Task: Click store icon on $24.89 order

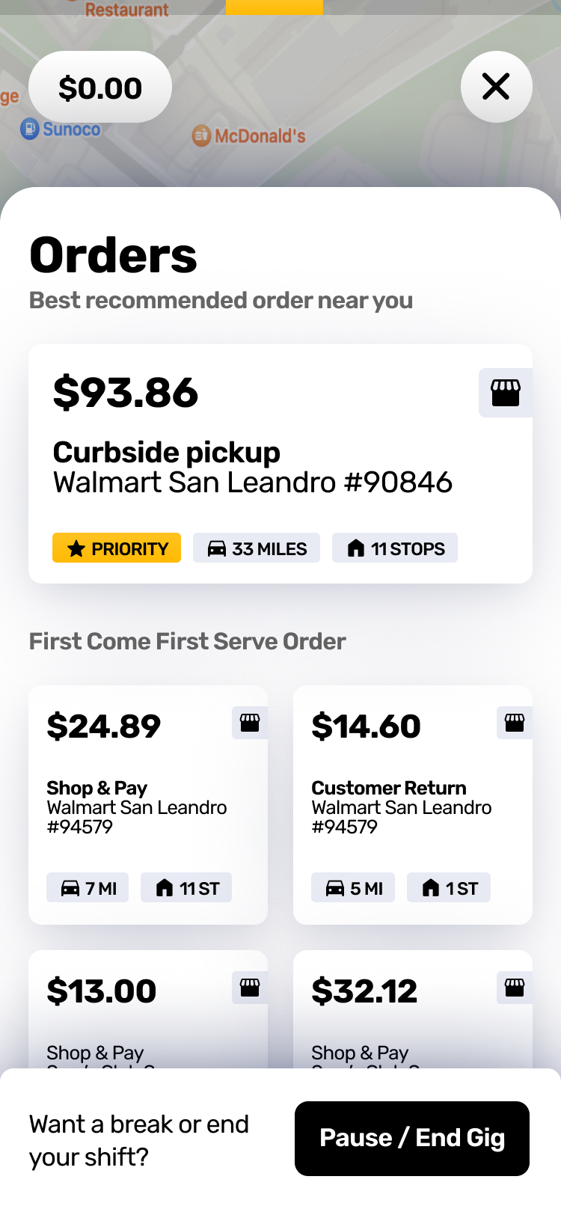Action: (x=250, y=723)
